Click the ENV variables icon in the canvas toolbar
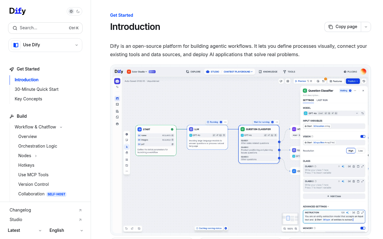The width and height of the screenshot is (383, 239). tap(288, 81)
